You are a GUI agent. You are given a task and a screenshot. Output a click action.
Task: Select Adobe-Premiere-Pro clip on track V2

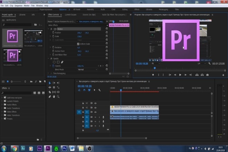(x=134, y=107)
